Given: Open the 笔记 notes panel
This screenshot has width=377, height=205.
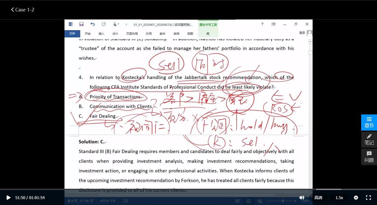Looking at the screenshot, I should 369,140.
